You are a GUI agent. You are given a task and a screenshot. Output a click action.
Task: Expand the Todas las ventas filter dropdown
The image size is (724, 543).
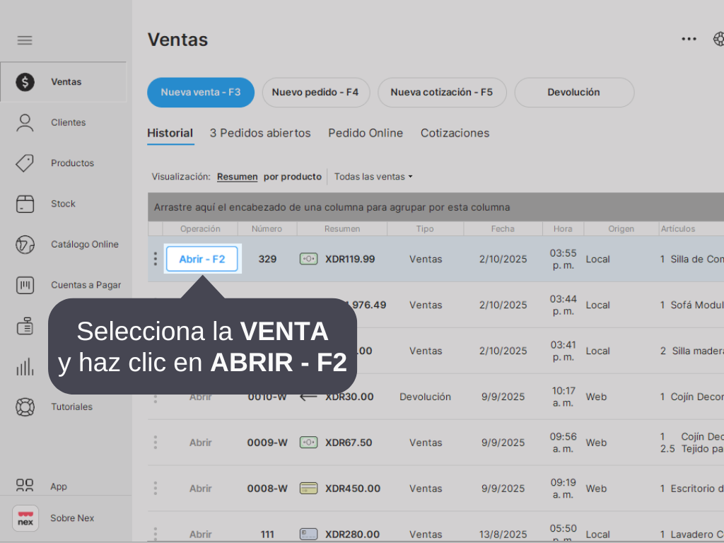pos(373,177)
